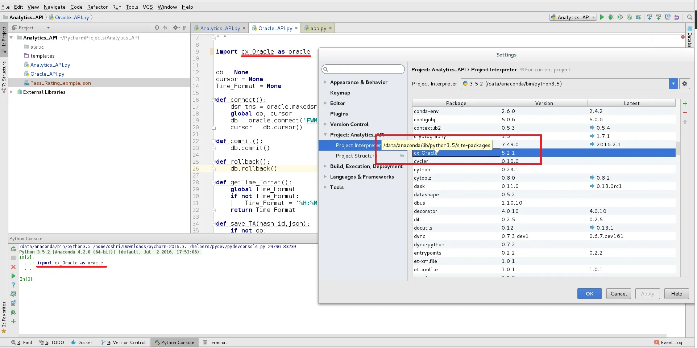Switch to the app.py editor tab

click(x=318, y=28)
